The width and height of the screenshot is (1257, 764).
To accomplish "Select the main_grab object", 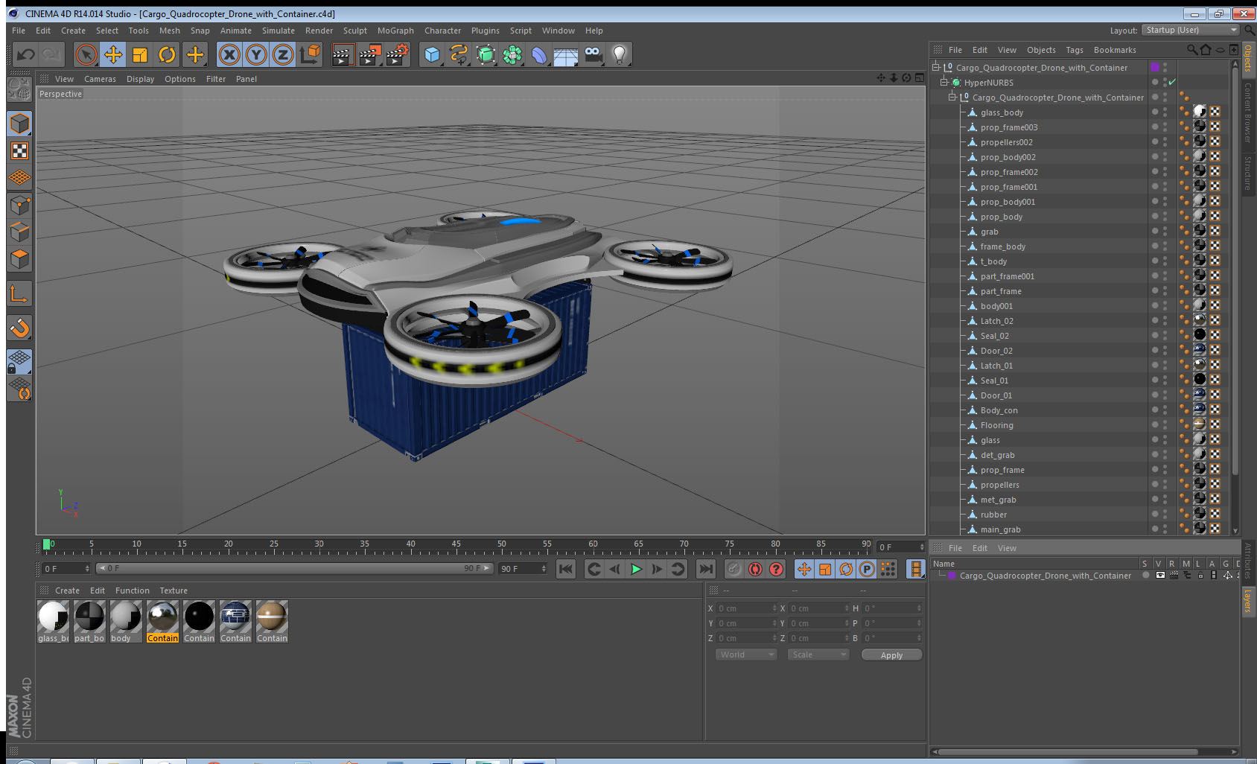I will click(x=1000, y=529).
